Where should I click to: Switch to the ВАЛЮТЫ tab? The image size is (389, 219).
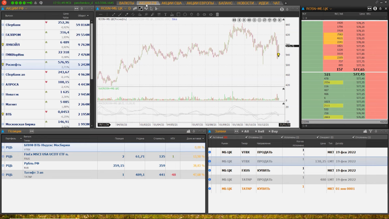pos(127,3)
